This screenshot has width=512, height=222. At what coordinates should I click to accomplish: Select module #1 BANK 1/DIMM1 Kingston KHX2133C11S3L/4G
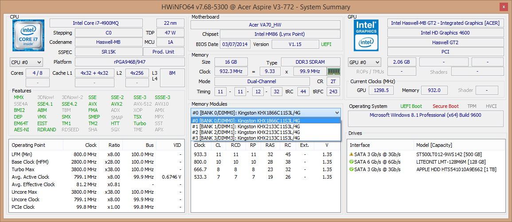266,126
